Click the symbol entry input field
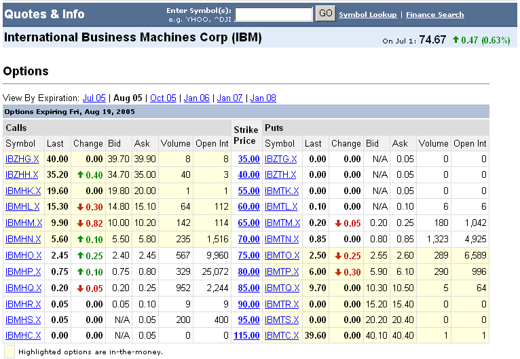Image resolution: width=520 pixels, height=359 pixels. [274, 14]
